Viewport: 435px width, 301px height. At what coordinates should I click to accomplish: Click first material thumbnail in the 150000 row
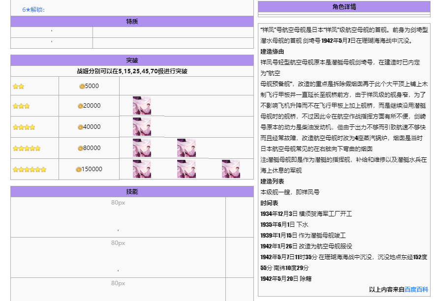(142, 169)
